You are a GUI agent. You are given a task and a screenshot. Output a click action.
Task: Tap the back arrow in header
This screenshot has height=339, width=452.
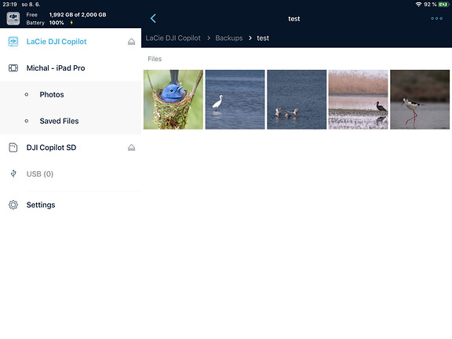[x=153, y=19]
